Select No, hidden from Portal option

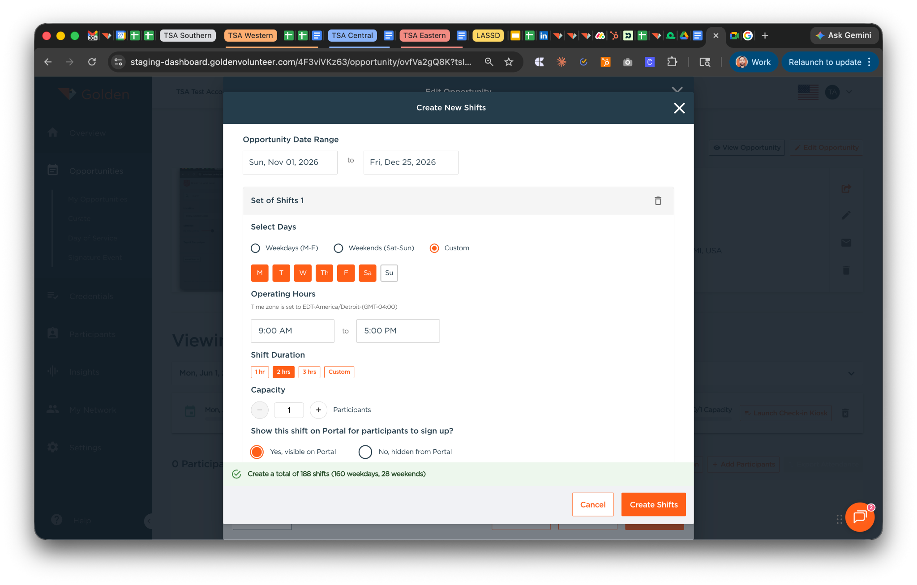(x=365, y=452)
